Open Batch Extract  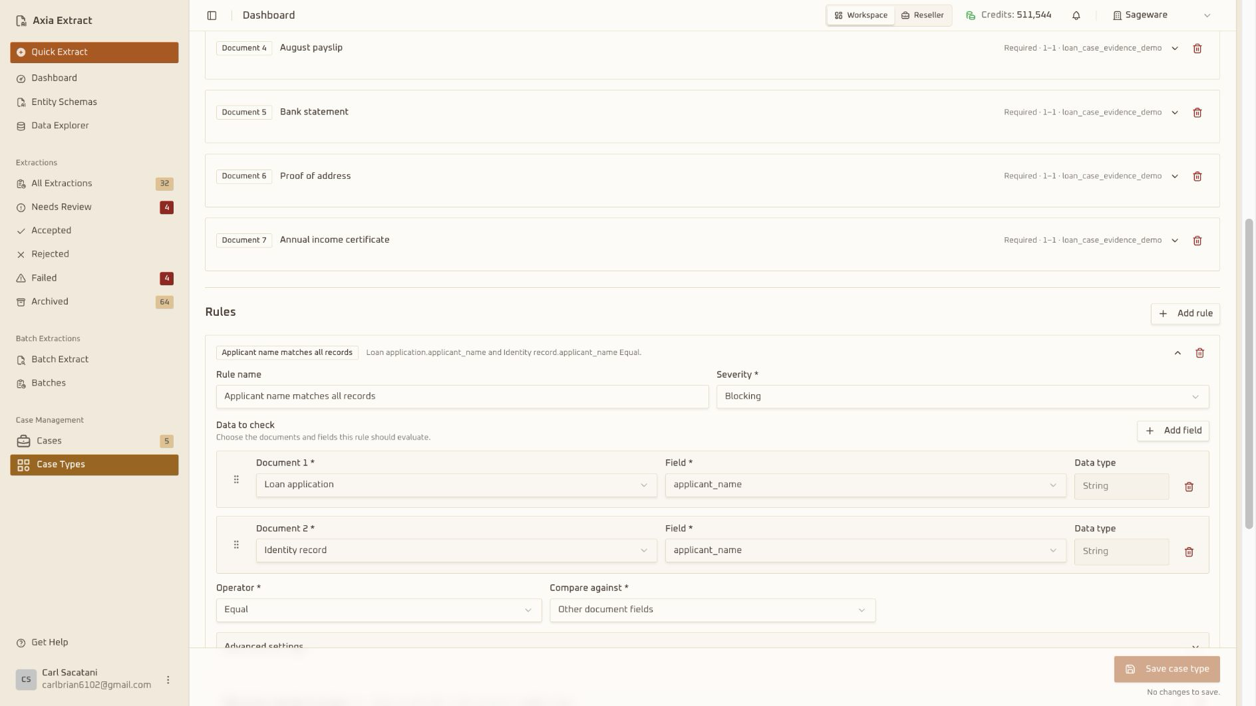tap(94, 360)
